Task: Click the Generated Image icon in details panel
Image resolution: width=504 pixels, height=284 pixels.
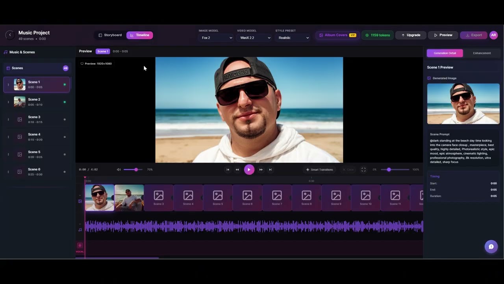Action: (x=429, y=78)
